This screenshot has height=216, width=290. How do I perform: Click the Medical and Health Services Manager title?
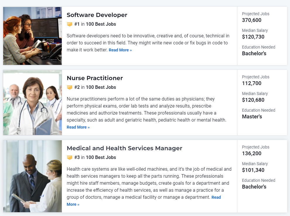click(x=124, y=148)
